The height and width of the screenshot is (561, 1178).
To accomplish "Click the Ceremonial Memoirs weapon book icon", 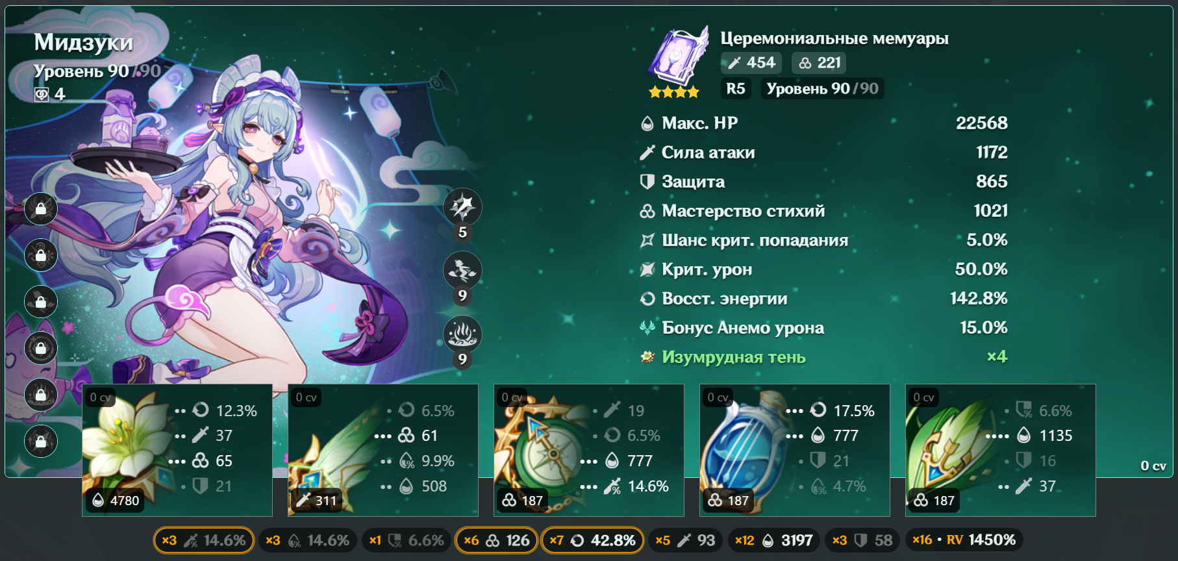I will 677,57.
